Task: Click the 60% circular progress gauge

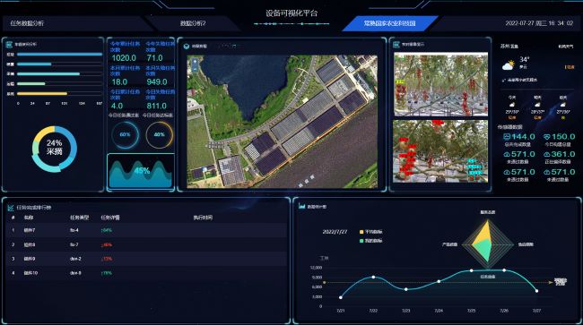Action: 125,134
